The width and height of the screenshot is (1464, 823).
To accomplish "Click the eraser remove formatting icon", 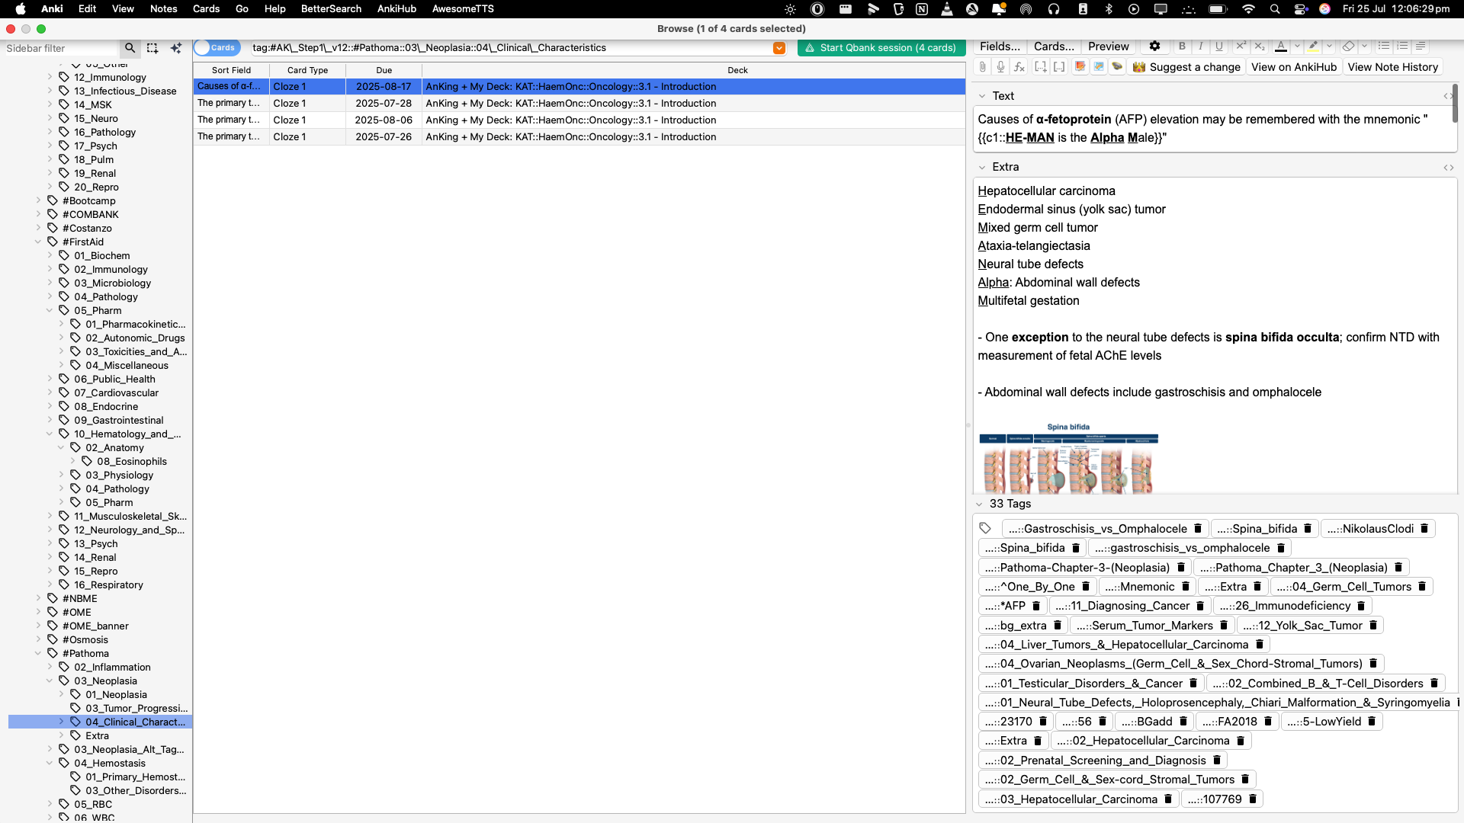I will click(1348, 46).
